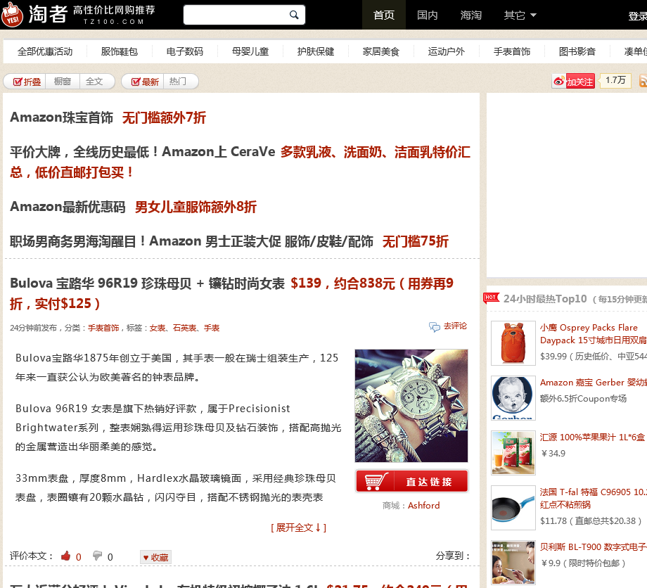Screen dimensions: 647x588
Task: Open the 汇源 100%苹果果汁 link
Action: [x=594, y=437]
